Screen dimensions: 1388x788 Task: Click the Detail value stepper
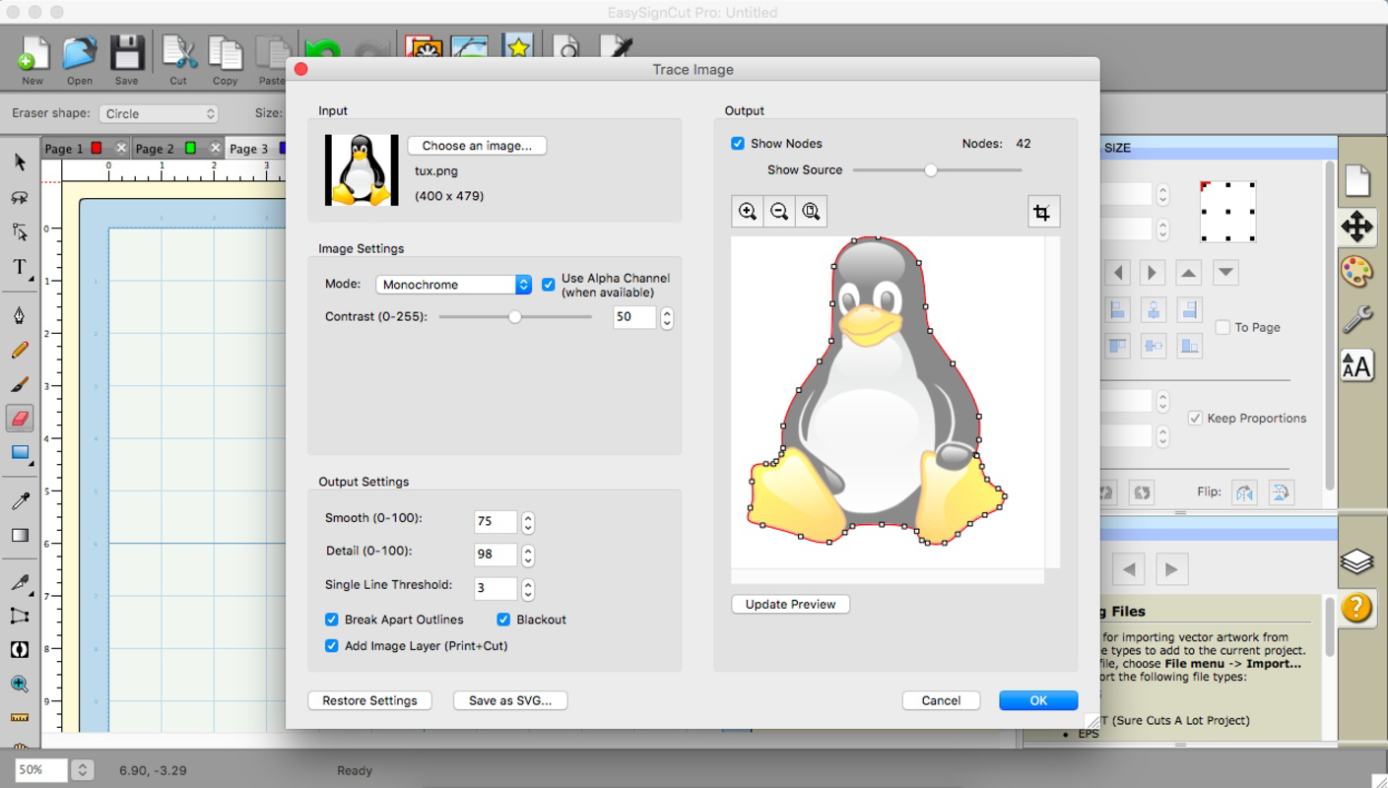(x=528, y=555)
